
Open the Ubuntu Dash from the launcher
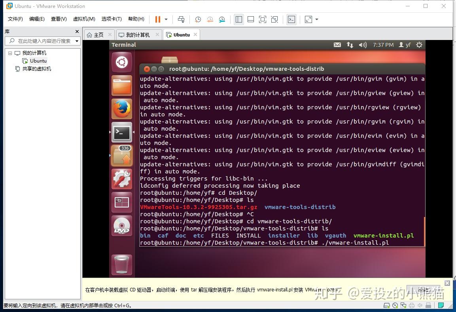[x=121, y=62]
